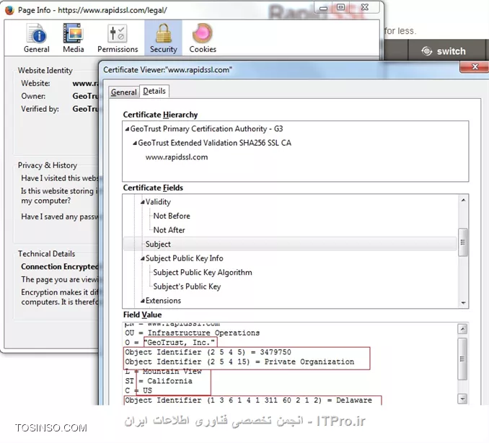Click Website Identity heading in Page Info

(45, 71)
